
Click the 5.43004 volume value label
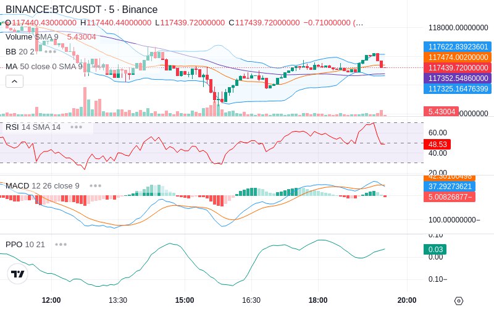(x=441, y=112)
